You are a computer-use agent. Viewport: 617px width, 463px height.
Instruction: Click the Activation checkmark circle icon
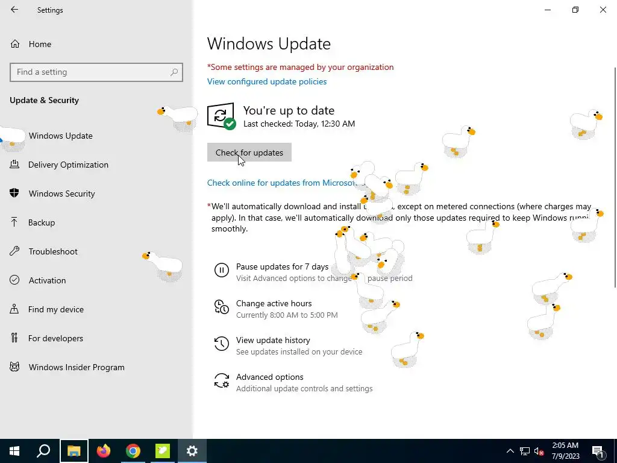(x=14, y=280)
